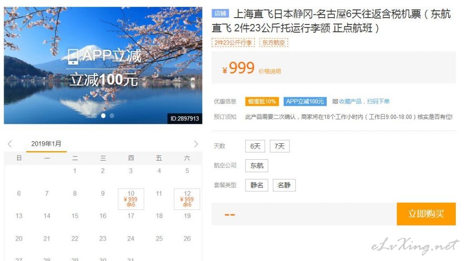Image resolution: width=464 pixels, height=261 pixels.
Task: Select January 12 departure at ¥999
Action: 187,199
